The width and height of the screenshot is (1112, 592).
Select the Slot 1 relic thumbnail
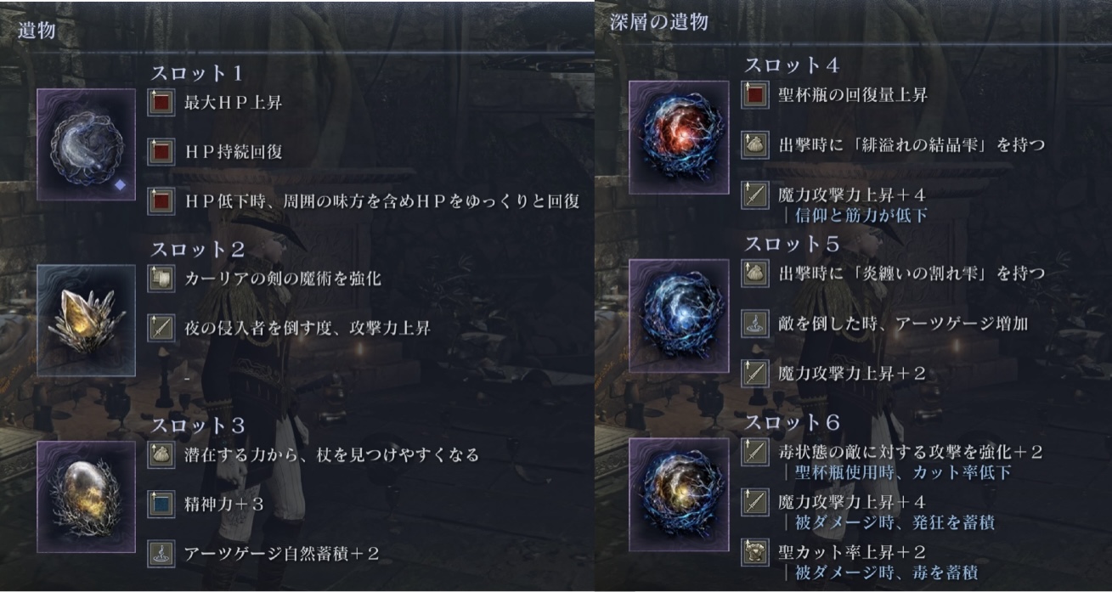(86, 144)
